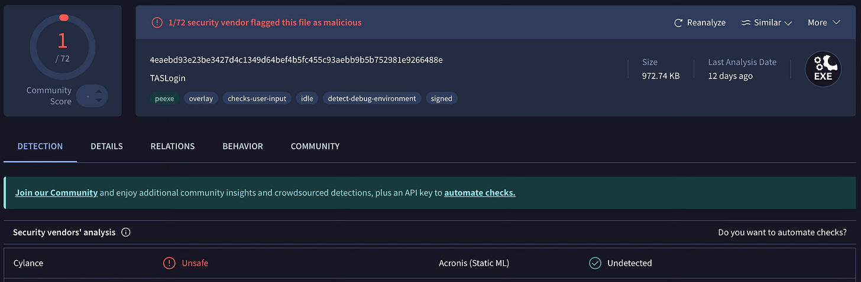The width and height of the screenshot is (861, 282).
Task: Downvote the community score arrow
Action: pyautogui.click(x=98, y=101)
